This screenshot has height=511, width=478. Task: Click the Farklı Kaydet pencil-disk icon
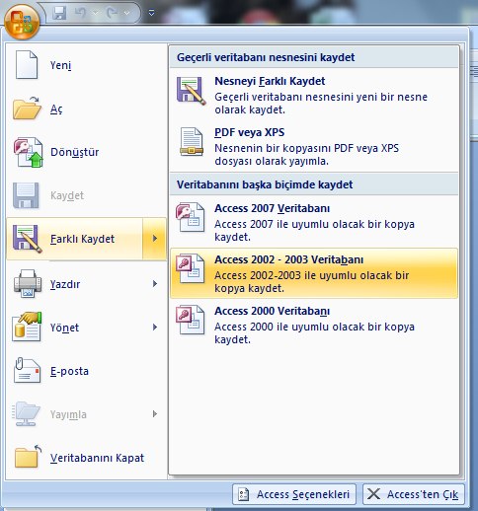coord(28,239)
